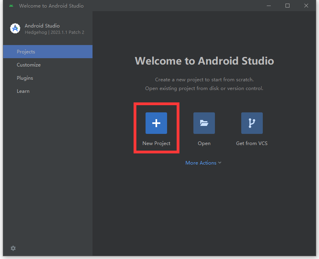This screenshot has height=259, width=319.
Task: Click the New Project plus icon
Action: (156, 123)
